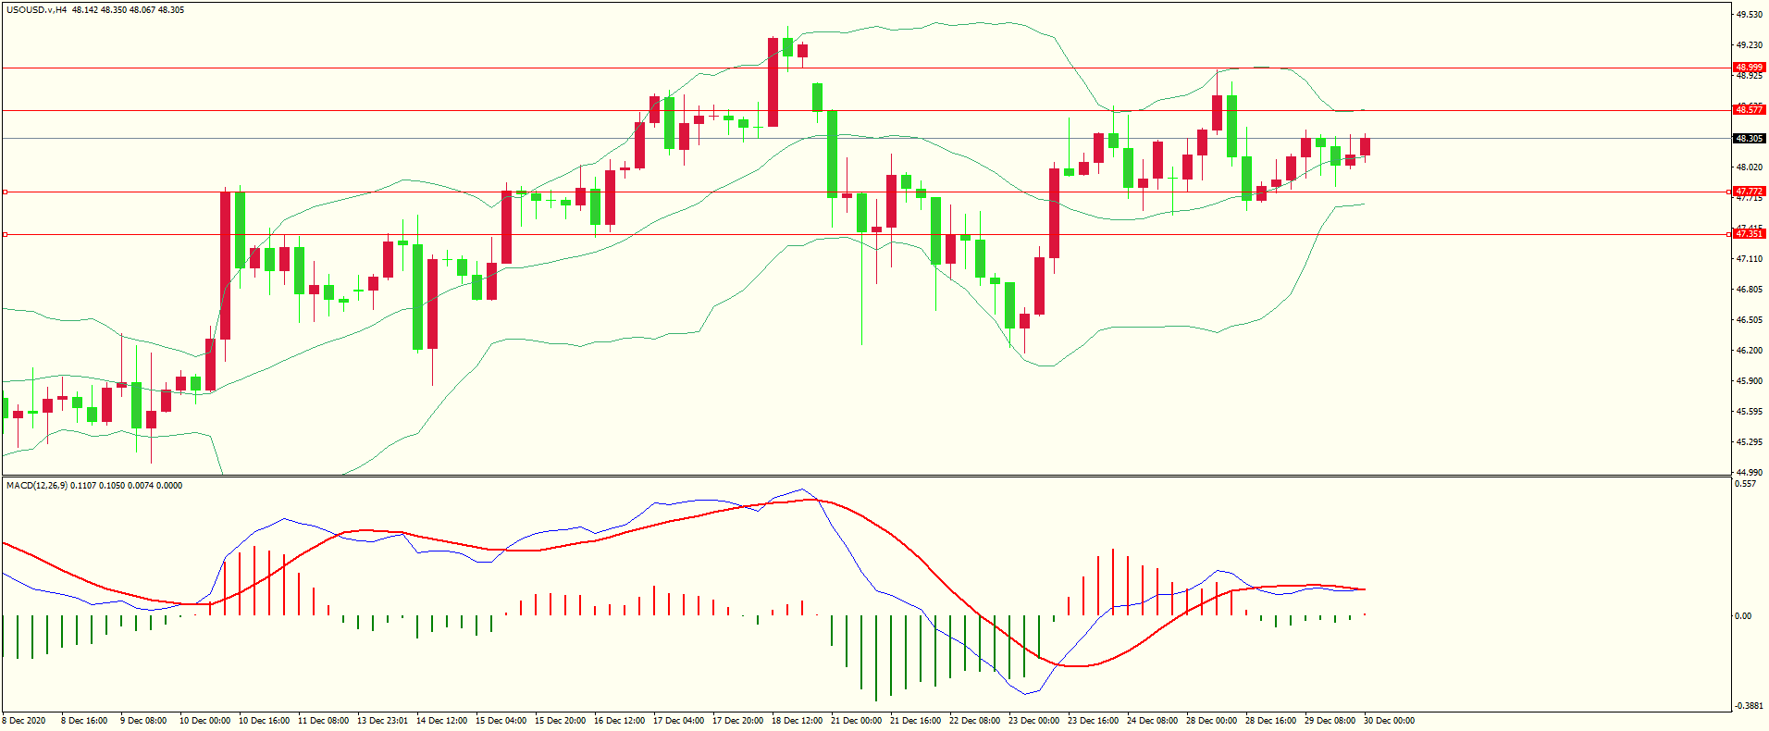Viewport: 1769px width, 731px height.
Task: Click the left handle of the 47.351 horizontal line
Action: (5, 234)
